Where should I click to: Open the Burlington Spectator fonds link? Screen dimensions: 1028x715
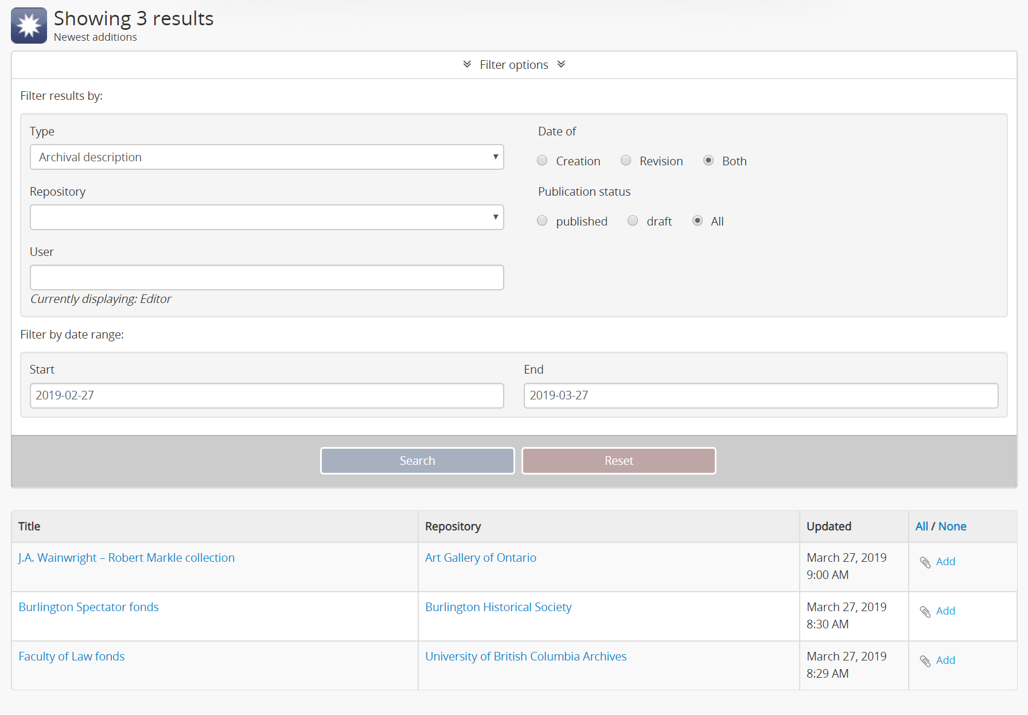[89, 607]
